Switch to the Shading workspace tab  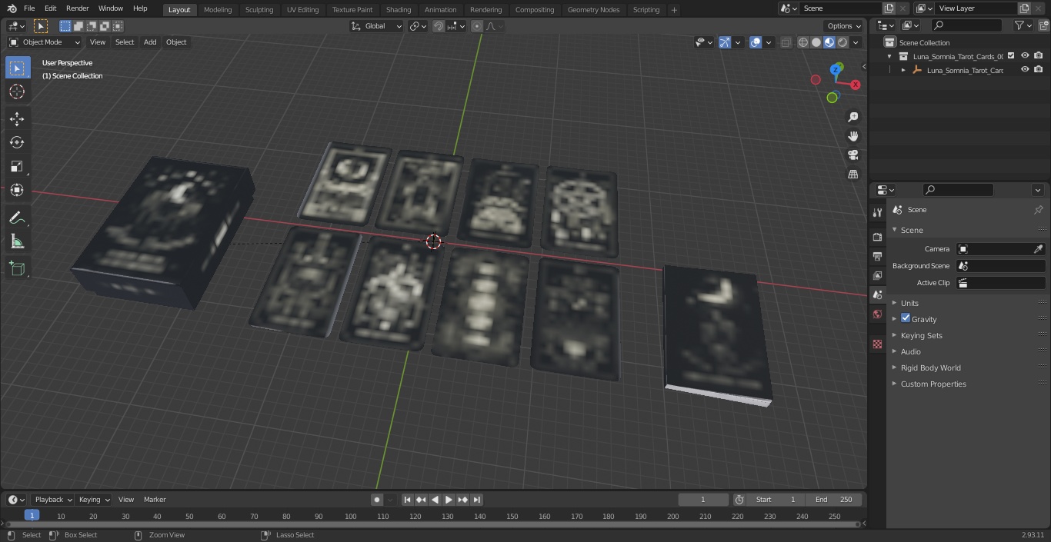pyautogui.click(x=399, y=10)
